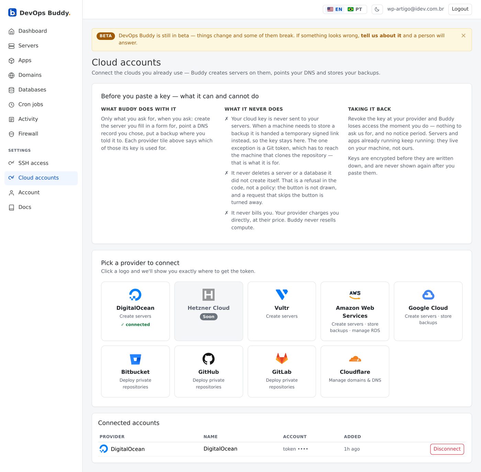Click the Activity list icon
This screenshot has width=481, height=472.
(11, 119)
